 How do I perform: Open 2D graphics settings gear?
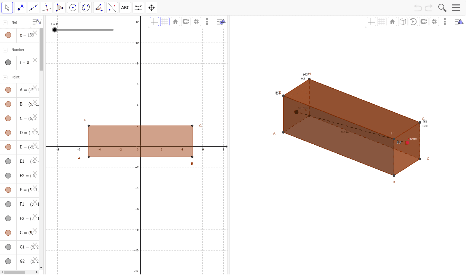196,22
